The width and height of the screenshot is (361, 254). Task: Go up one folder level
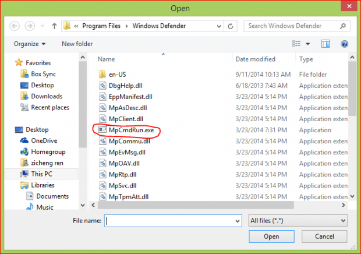[54, 26]
